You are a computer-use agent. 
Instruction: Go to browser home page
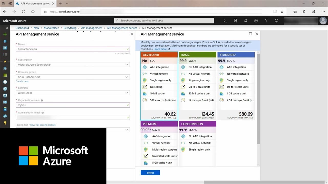coord(33,11)
